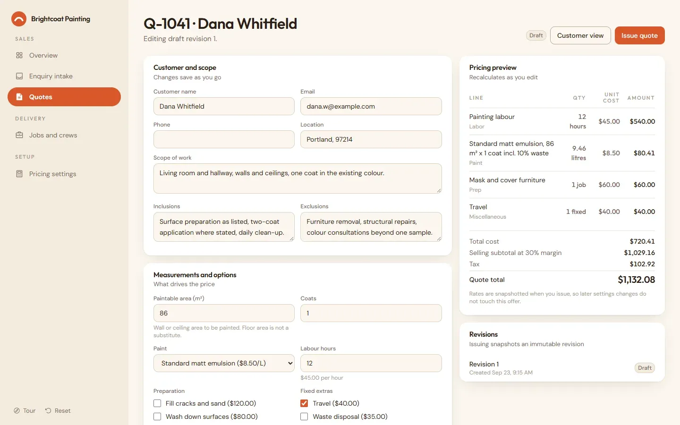The image size is (680, 425).
Task: Click the Mask and cover furniture line
Action: [562, 185]
